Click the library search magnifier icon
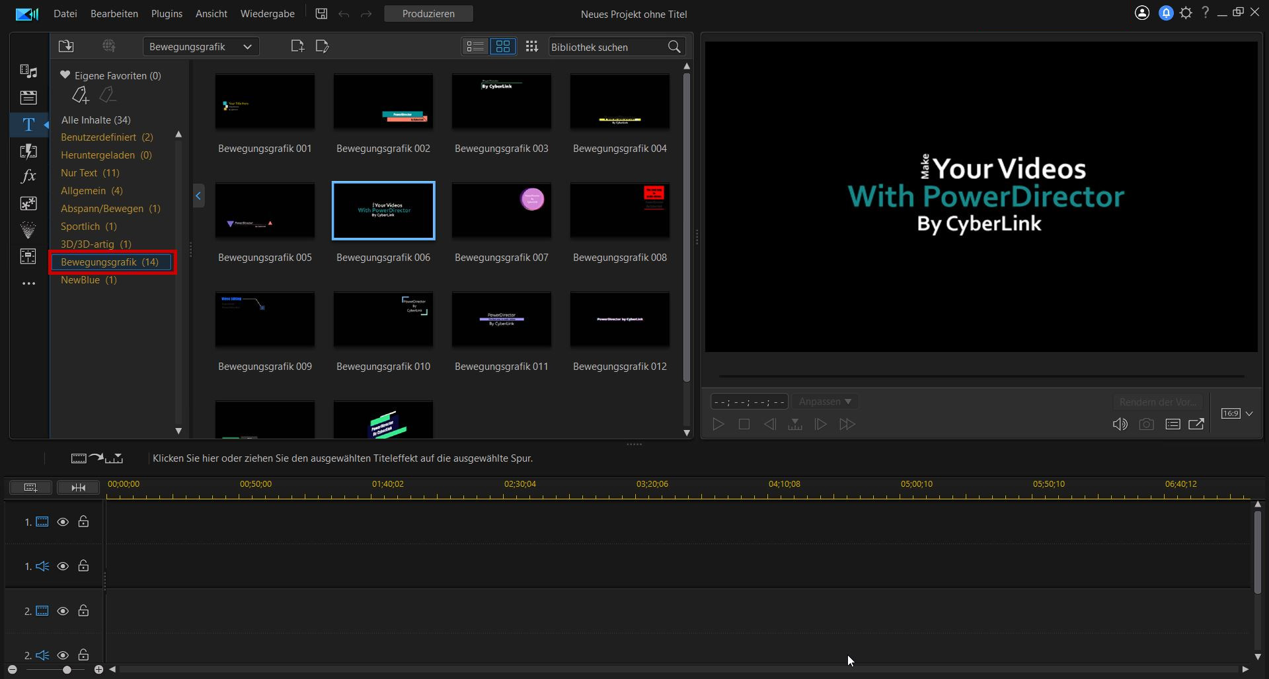 click(x=674, y=47)
